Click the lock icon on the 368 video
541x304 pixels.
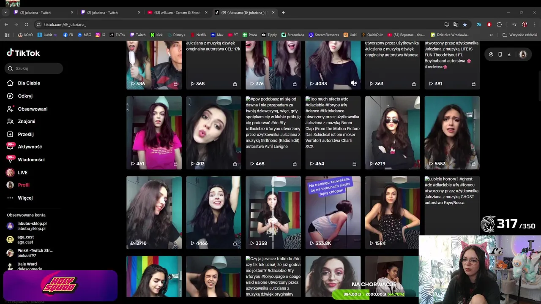235,84
